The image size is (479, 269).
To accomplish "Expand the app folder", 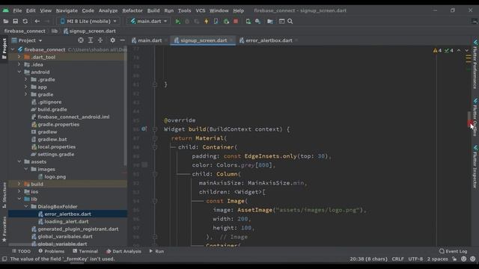I will click(26, 87).
